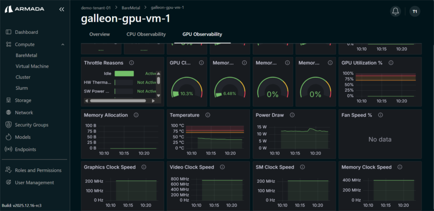The image size is (434, 211).
Task: Click the Compute icon in sidebar
Action: [8, 44]
